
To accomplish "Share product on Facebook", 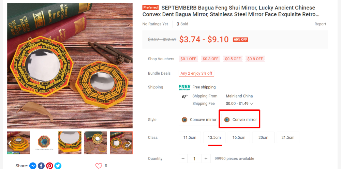I will [x=41, y=166].
